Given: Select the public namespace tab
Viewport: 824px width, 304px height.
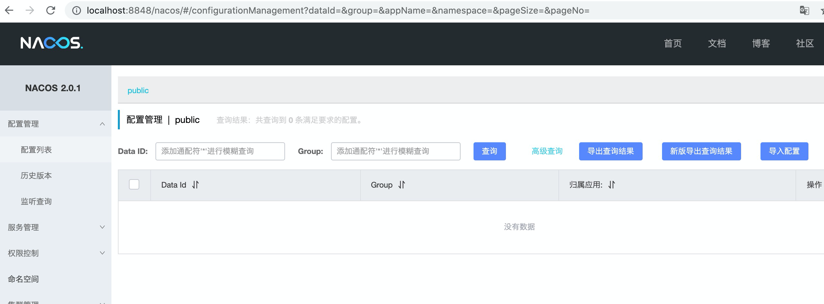Looking at the screenshot, I should 138,91.
